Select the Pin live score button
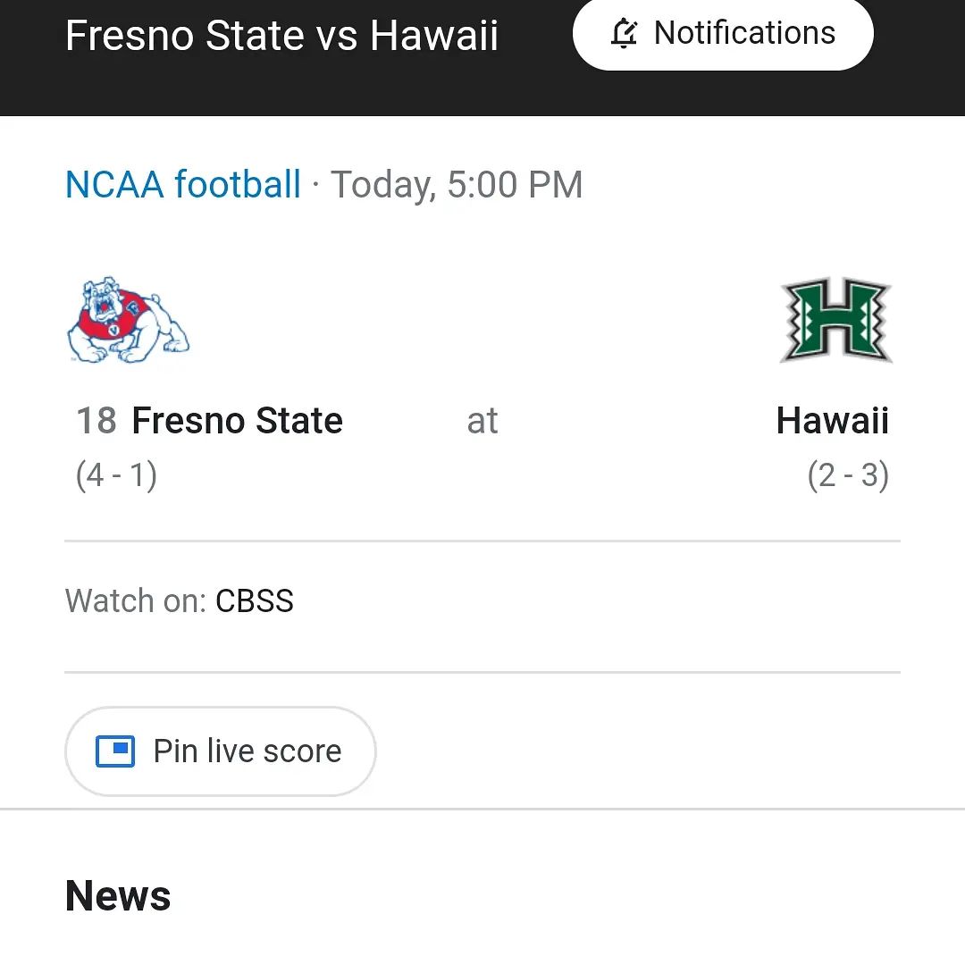Screen dimensions: 965x965 point(221,751)
